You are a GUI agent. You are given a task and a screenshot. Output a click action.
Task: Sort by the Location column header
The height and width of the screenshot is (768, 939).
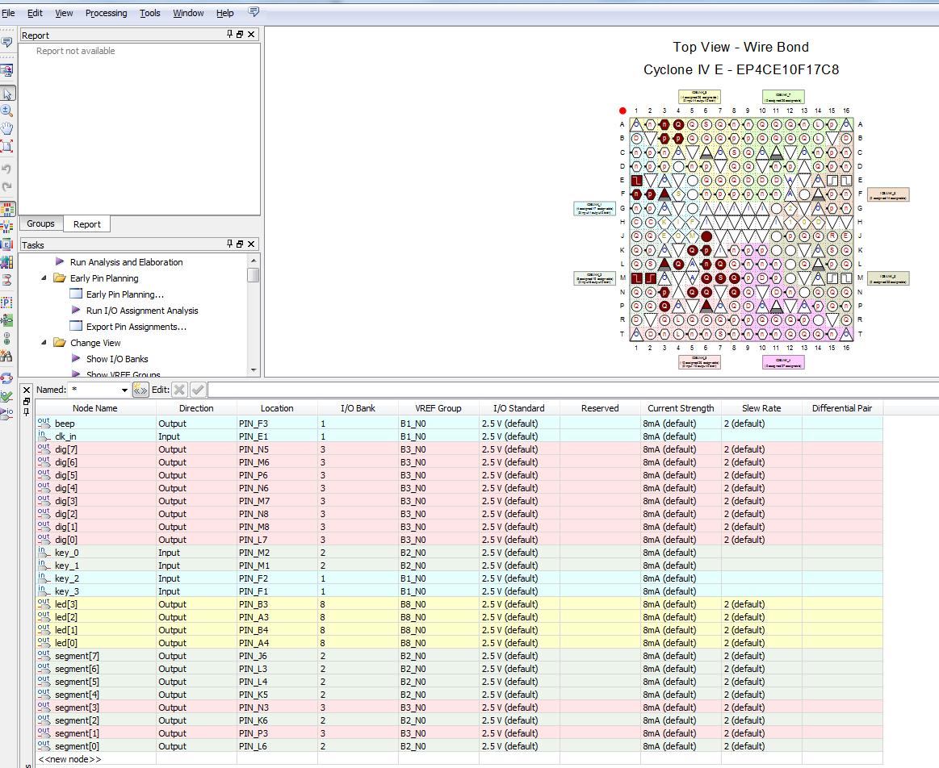277,408
